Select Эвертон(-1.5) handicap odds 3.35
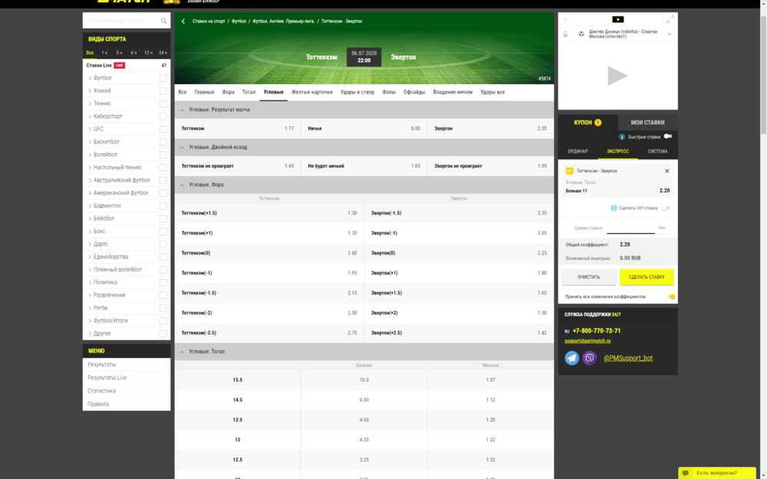The width and height of the screenshot is (767, 479). coord(542,213)
